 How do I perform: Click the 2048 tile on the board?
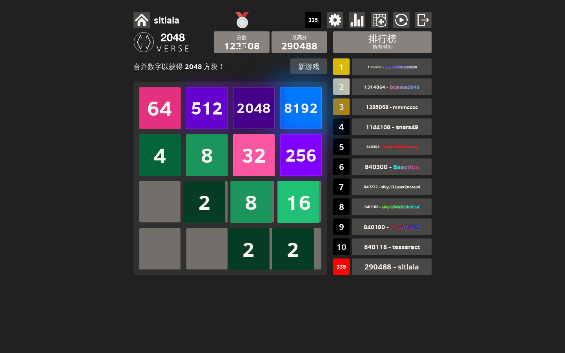(254, 108)
